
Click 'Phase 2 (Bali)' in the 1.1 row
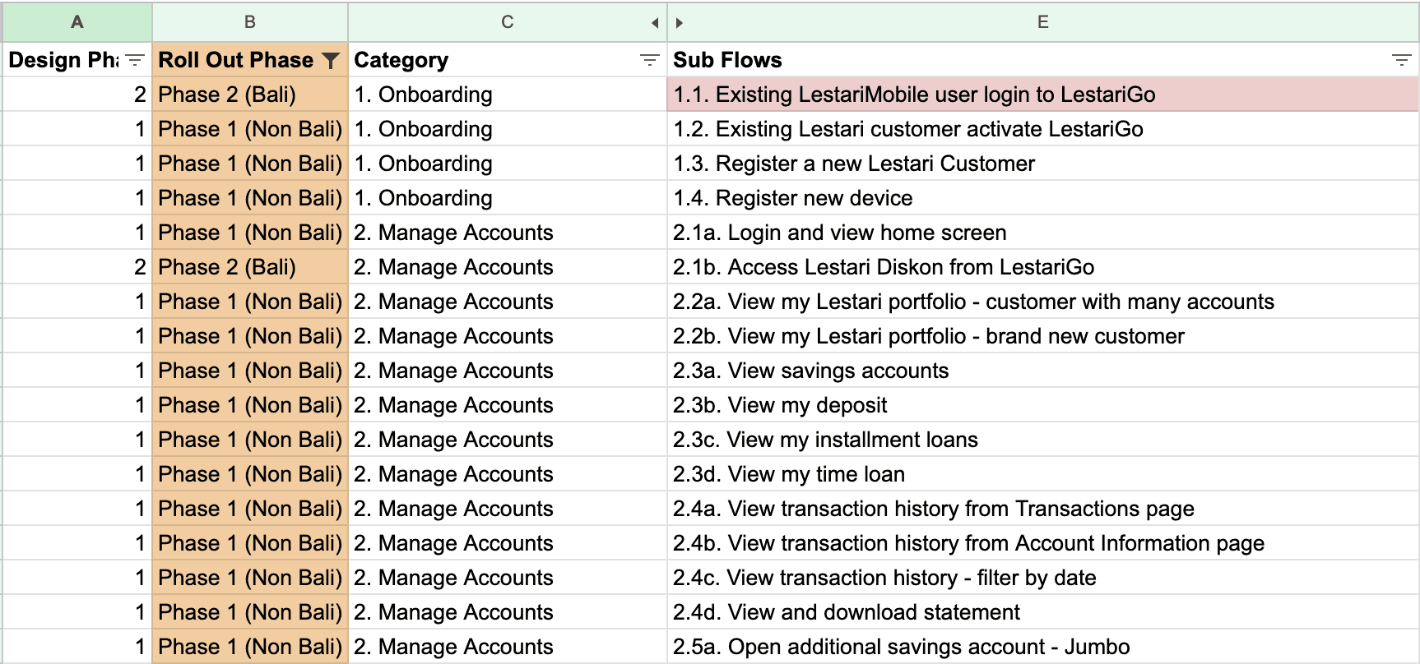[x=250, y=95]
